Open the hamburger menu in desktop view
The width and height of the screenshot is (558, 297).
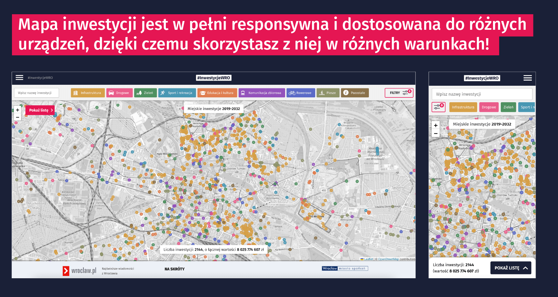coord(19,78)
